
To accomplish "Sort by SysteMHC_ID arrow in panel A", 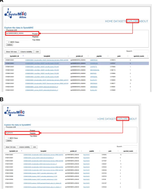I will point(23,56).
